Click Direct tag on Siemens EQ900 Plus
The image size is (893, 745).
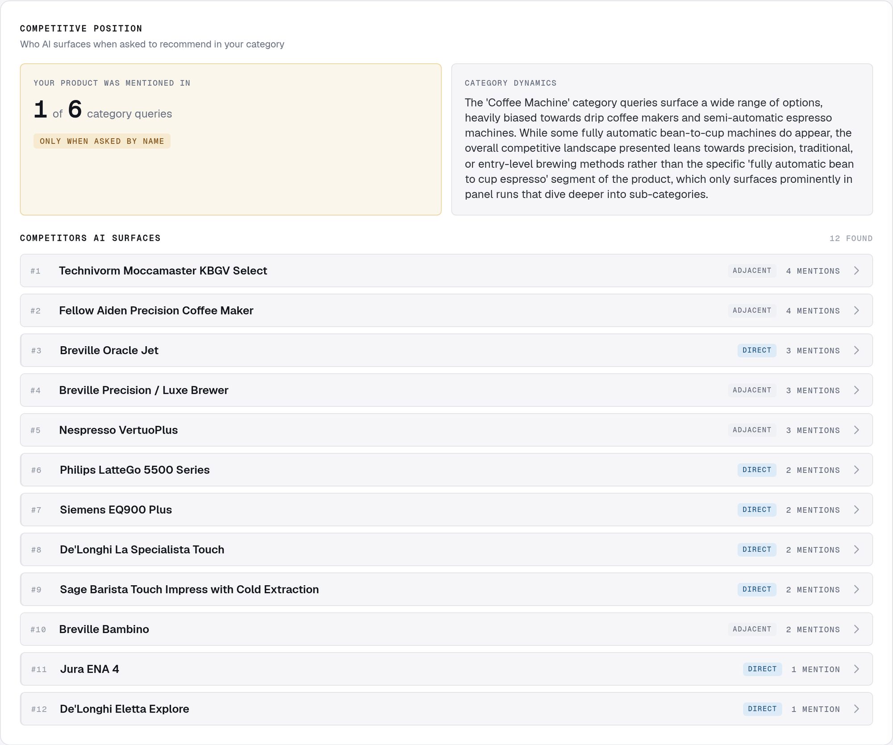[x=757, y=509]
